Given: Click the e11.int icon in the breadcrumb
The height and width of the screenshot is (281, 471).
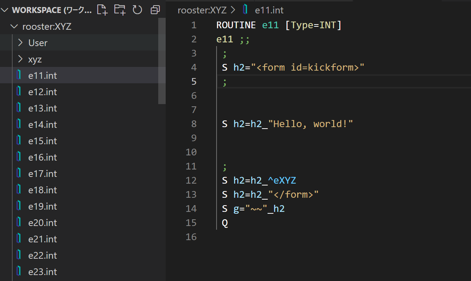Looking at the screenshot, I should 245,10.
